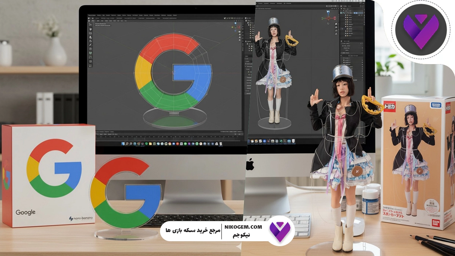Click the Persian slogan text in the bottom banner
Image resolution: width=455 pixels, height=256 pixels.
[x=193, y=231]
